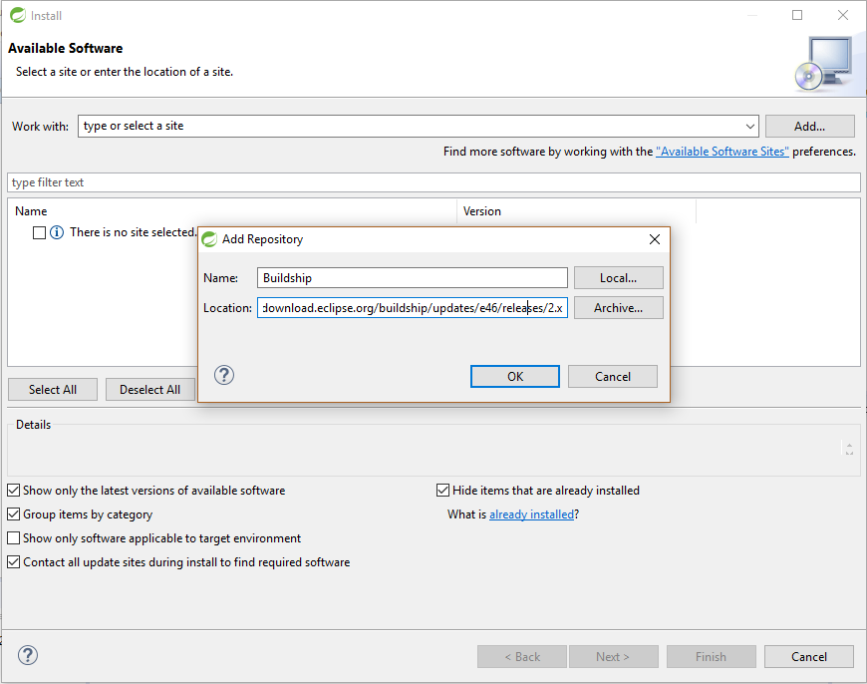Image resolution: width=867 pixels, height=684 pixels.
Task: Click the help icon at the Install dialog's bottom left
Action: point(28,655)
